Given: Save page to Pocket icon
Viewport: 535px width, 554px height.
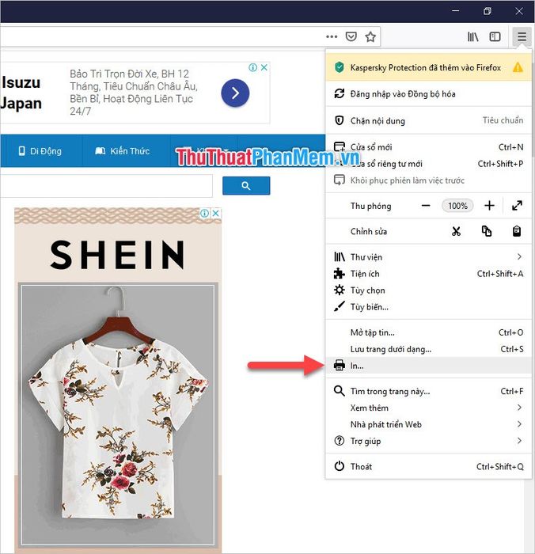Looking at the screenshot, I should tap(351, 36).
